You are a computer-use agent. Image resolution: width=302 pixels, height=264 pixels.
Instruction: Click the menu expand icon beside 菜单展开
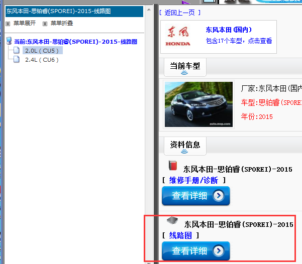click(8, 24)
